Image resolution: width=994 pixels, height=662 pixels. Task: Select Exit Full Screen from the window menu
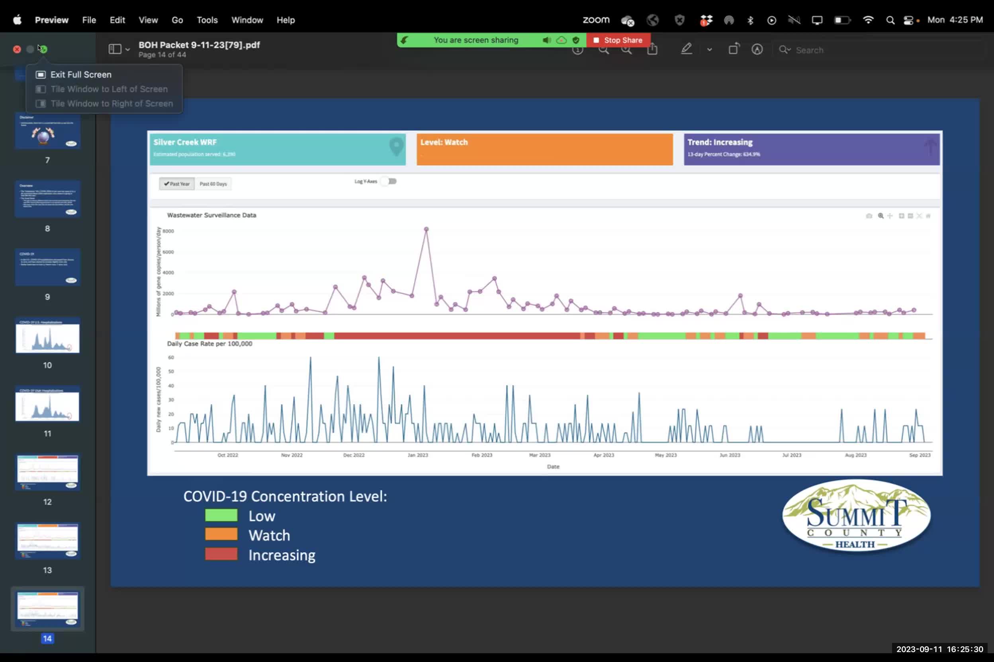(80, 74)
